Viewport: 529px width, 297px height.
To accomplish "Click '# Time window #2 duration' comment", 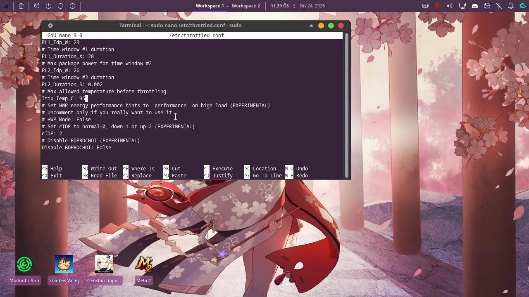I will click(78, 78).
